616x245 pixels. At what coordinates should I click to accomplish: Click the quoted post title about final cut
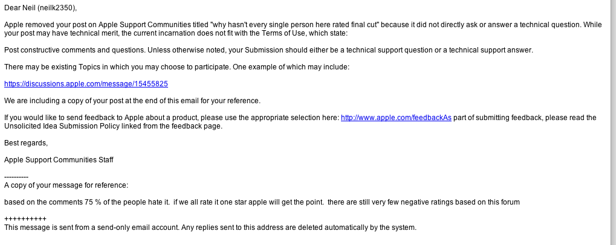(x=295, y=25)
